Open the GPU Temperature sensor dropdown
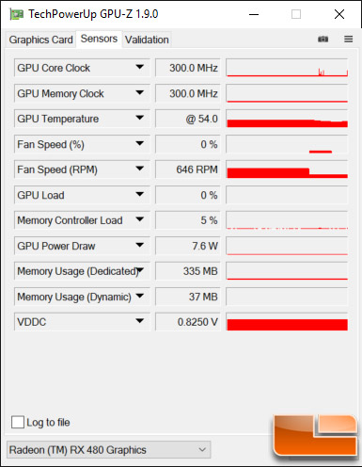 tap(140, 118)
